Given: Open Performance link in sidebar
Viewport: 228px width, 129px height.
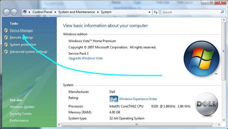Looking at the screenshot, I should tap(19, 121).
